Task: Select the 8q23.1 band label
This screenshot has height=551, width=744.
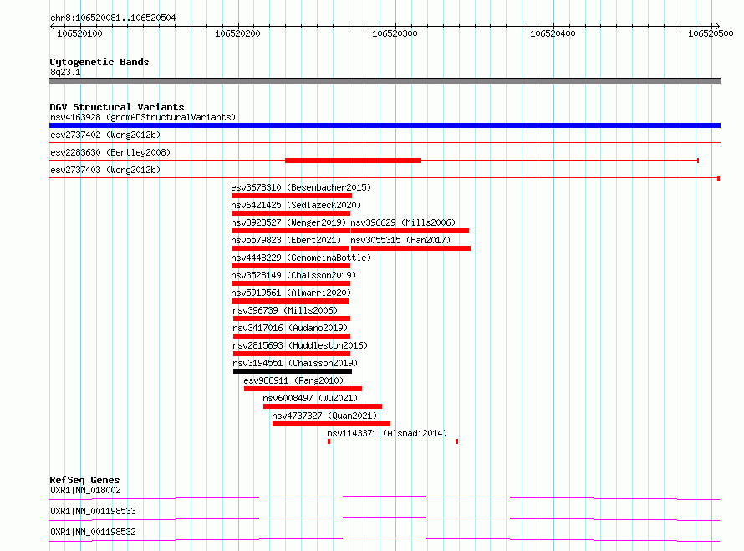Action: point(65,72)
